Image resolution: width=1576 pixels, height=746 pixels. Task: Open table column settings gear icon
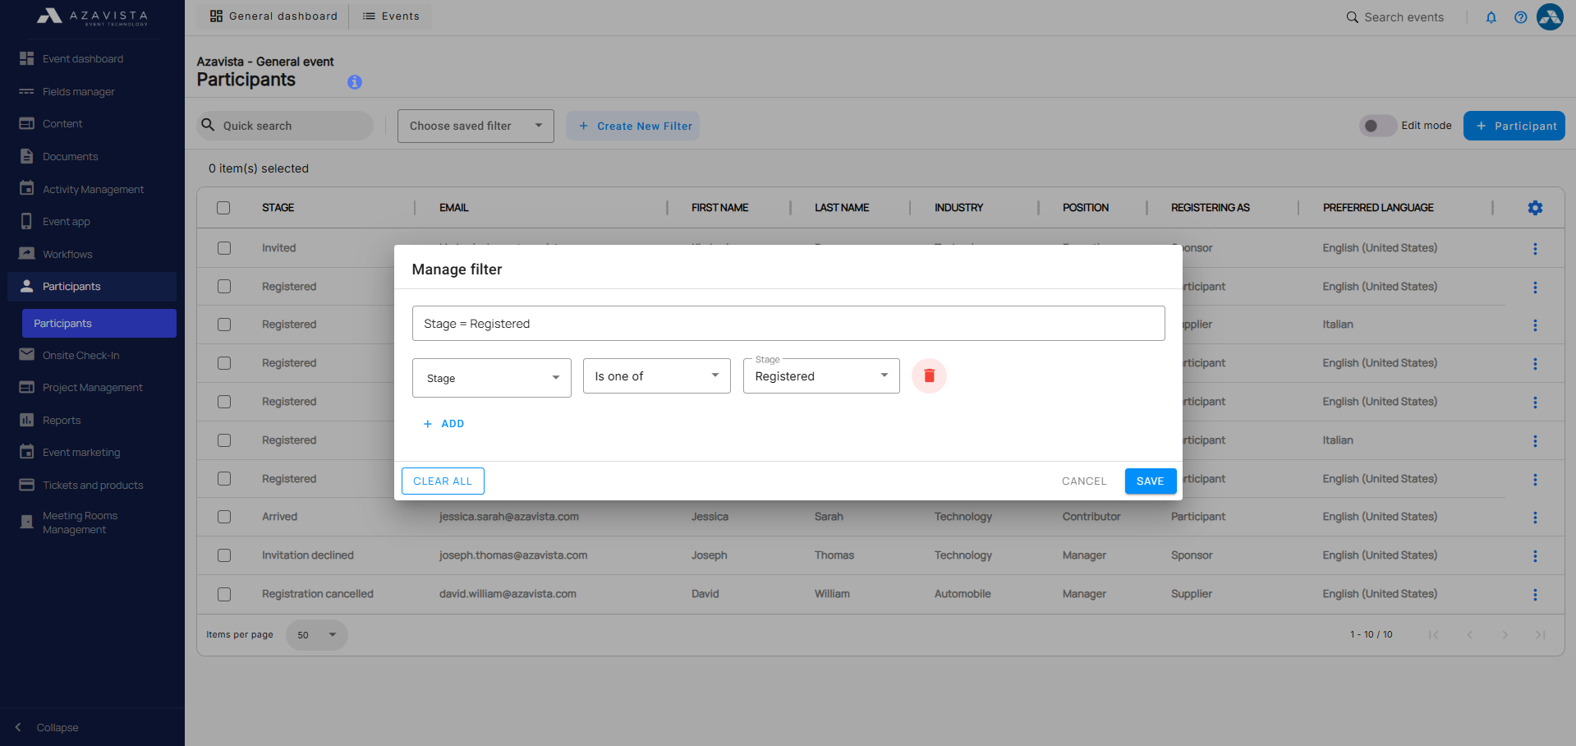1535,208
